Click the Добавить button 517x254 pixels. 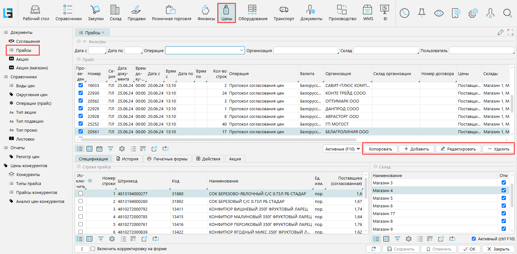coord(416,149)
